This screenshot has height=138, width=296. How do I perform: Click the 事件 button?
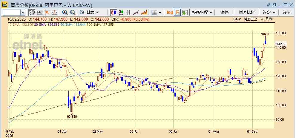(224, 13)
